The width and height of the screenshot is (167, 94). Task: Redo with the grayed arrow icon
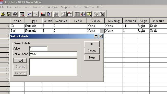pos(35,14)
